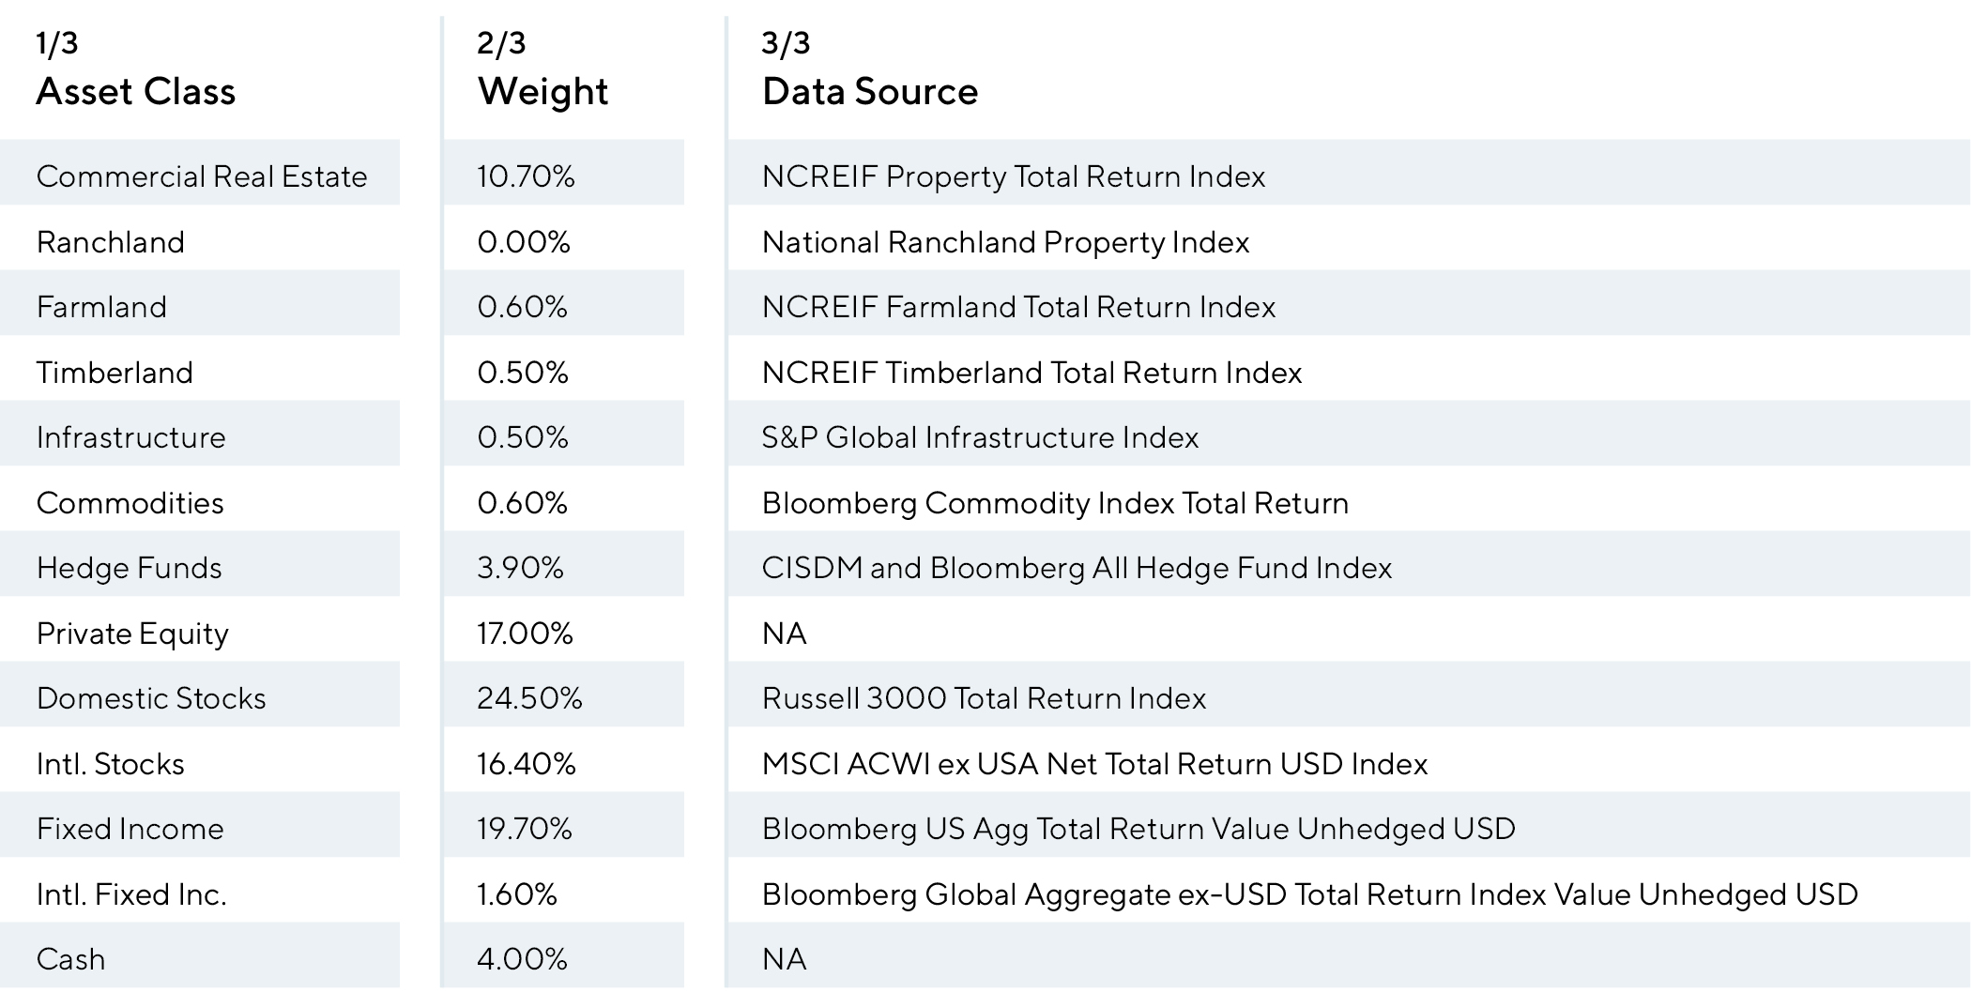This screenshot has width=1971, height=1008.
Task: Click the Asset Class column header
Action: pos(136,92)
